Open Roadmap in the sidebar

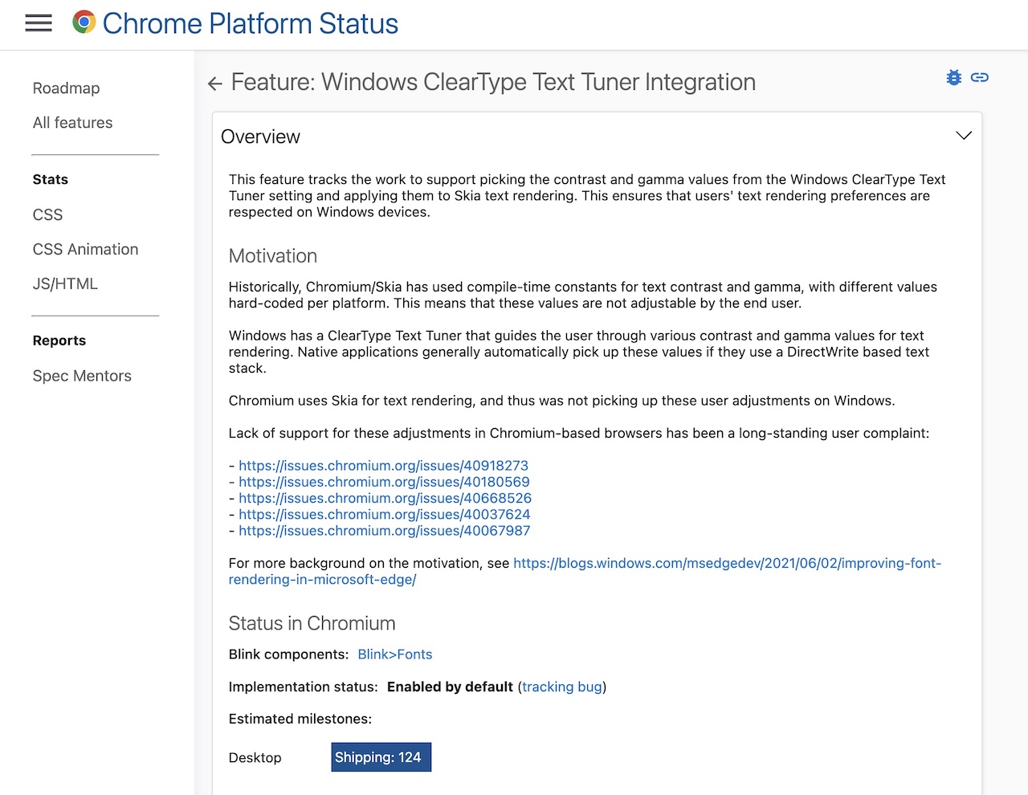tap(67, 88)
